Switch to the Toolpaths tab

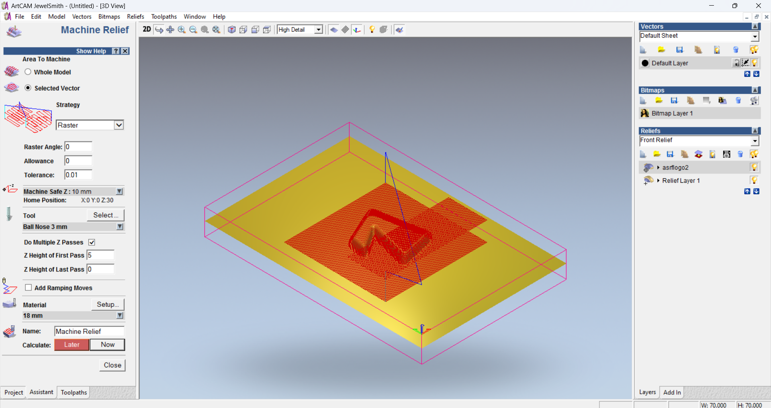pyautogui.click(x=74, y=392)
